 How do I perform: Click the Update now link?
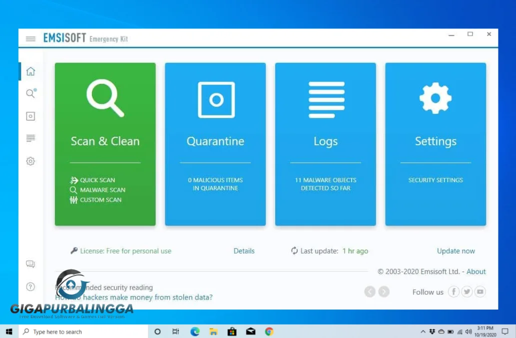pos(455,251)
